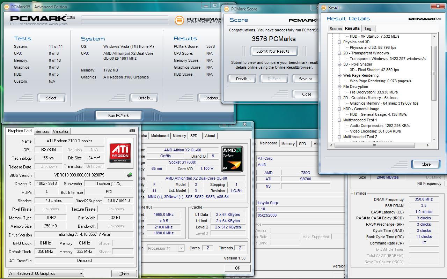This screenshot has height=279, width=447.
Task: Click the BIOS save chip icon in GPU-Z
Action: 130,175
